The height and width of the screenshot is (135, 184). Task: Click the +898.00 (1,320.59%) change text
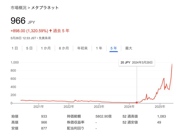[x=29, y=31]
